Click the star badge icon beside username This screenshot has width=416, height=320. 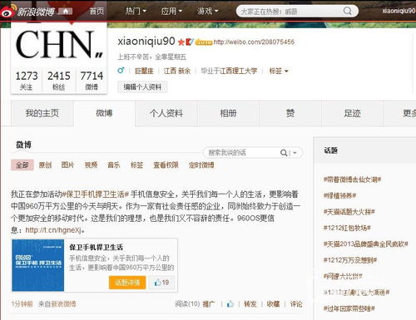181,42
